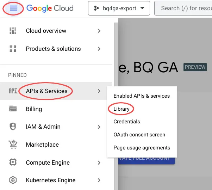This screenshot has width=212, height=190.
Task: Expand the Cloud overview submenu chevron
Action: [99, 31]
